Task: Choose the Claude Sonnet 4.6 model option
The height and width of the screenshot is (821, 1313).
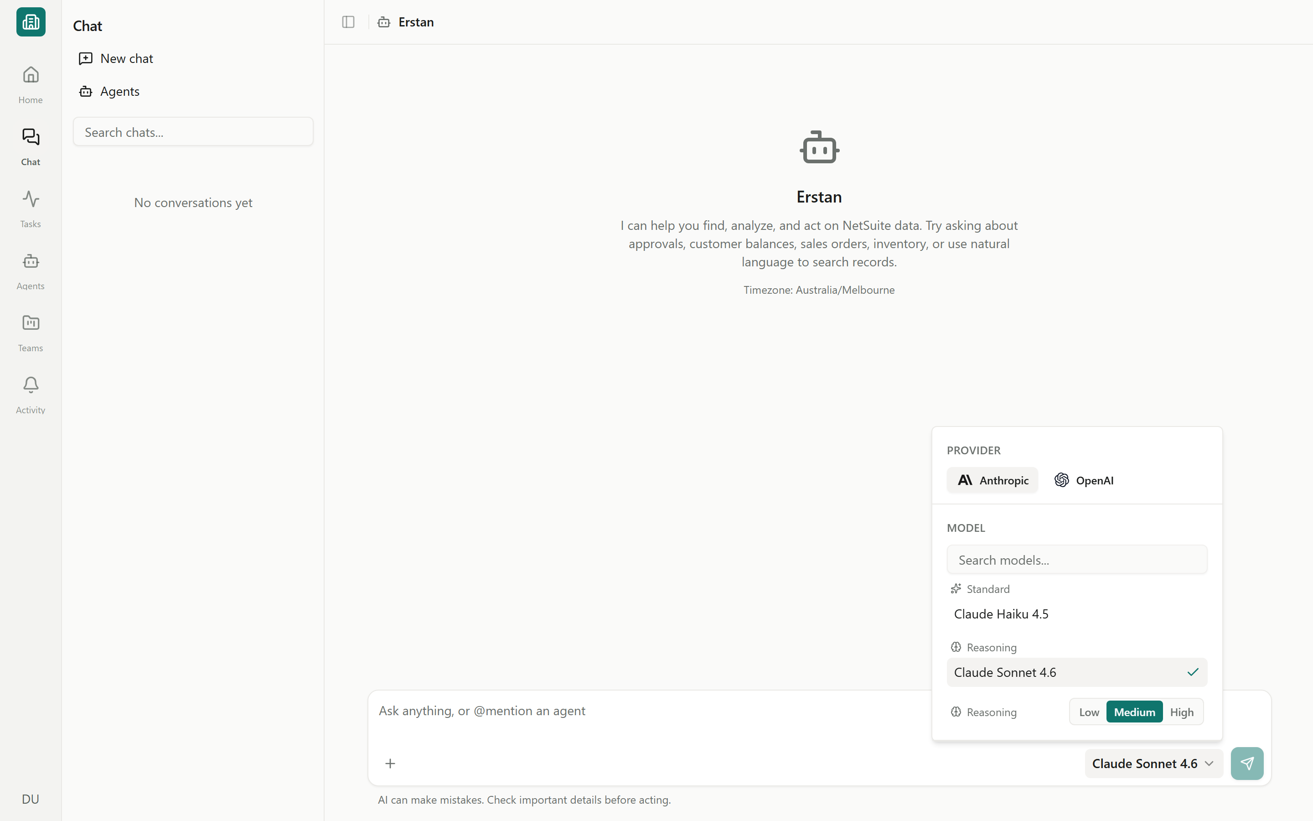Action: point(1077,672)
